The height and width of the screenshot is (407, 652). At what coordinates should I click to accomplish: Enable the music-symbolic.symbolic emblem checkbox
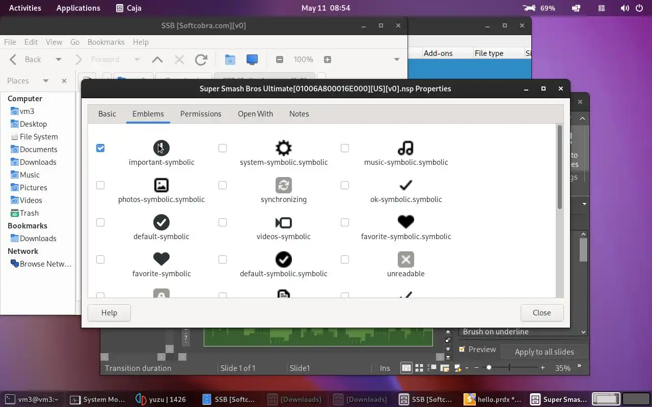tap(345, 148)
